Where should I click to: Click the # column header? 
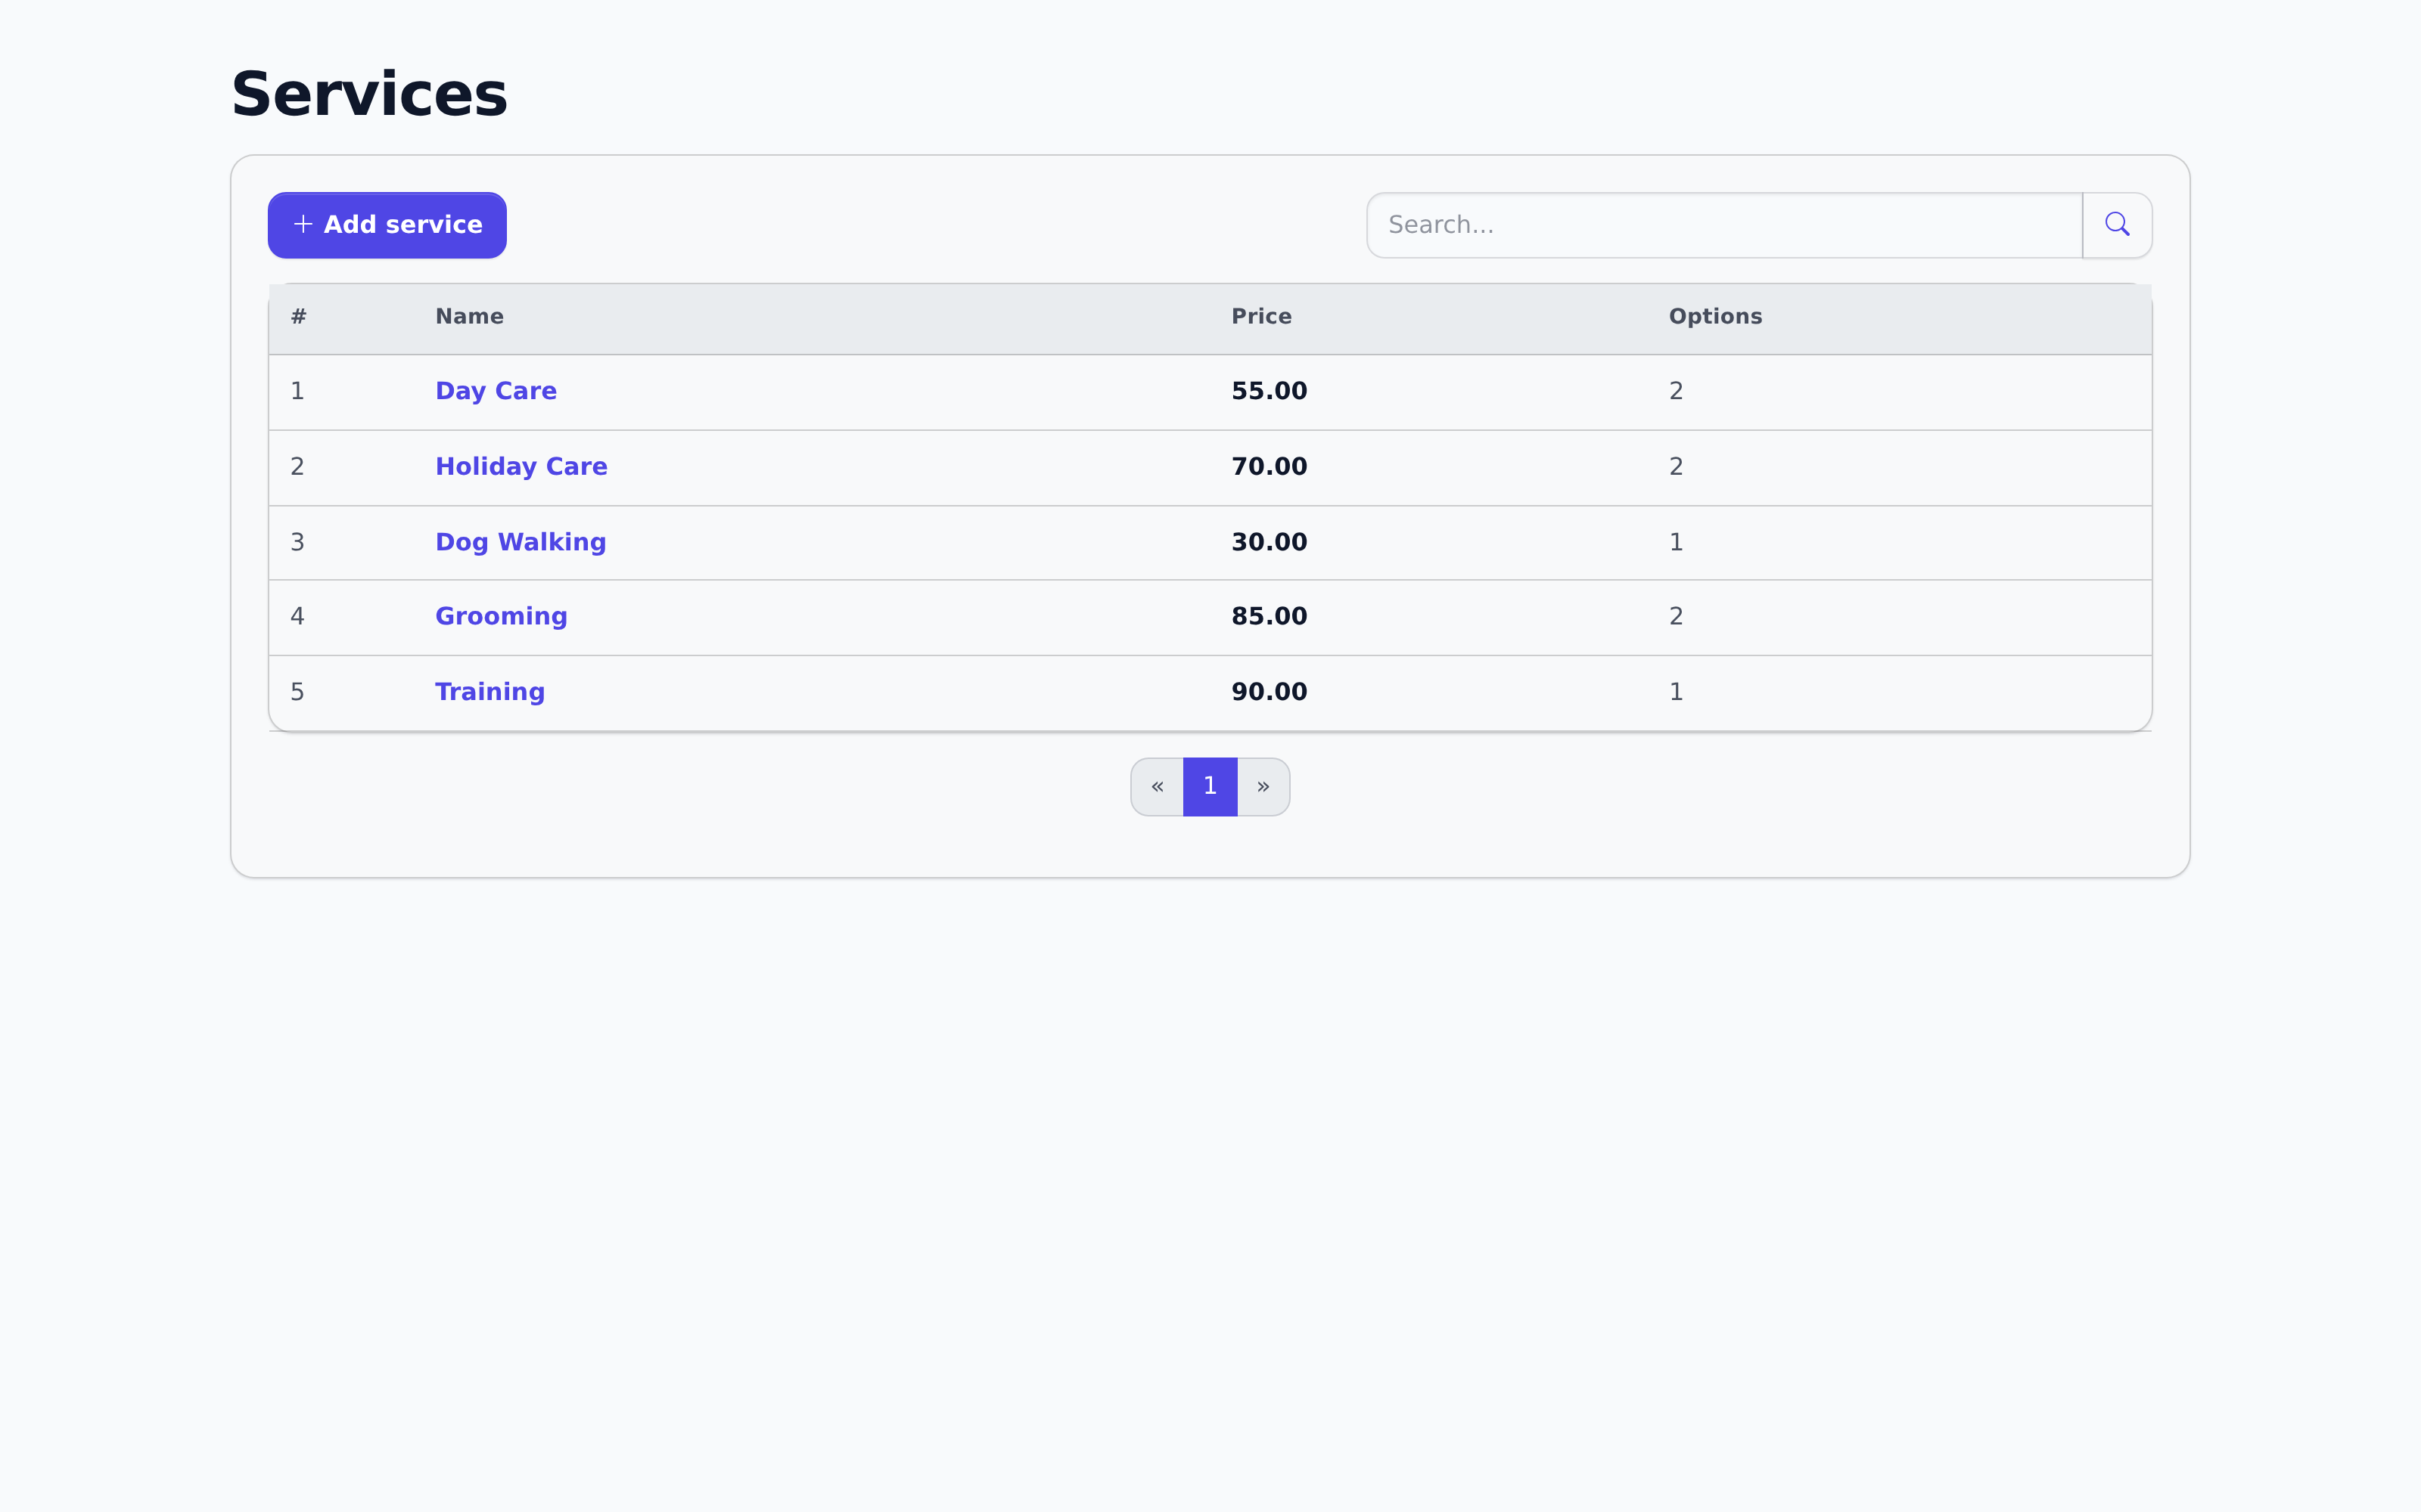click(297, 316)
